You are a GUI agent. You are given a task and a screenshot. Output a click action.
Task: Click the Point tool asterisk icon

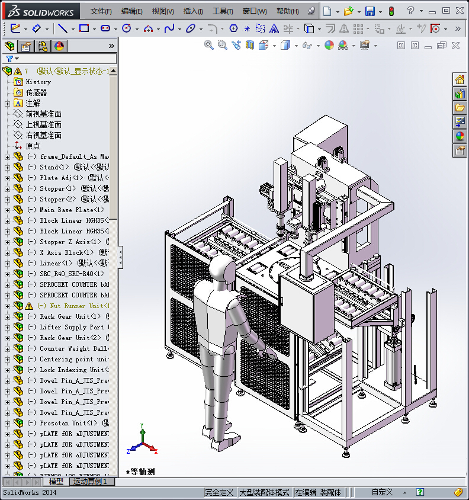(x=247, y=28)
